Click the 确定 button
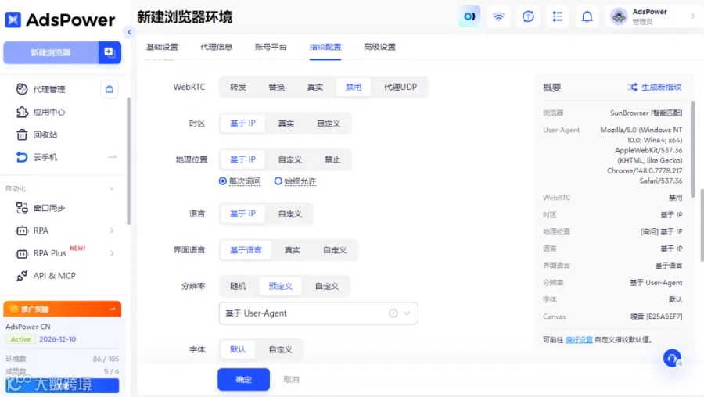The height and width of the screenshot is (397, 704). coord(244,380)
